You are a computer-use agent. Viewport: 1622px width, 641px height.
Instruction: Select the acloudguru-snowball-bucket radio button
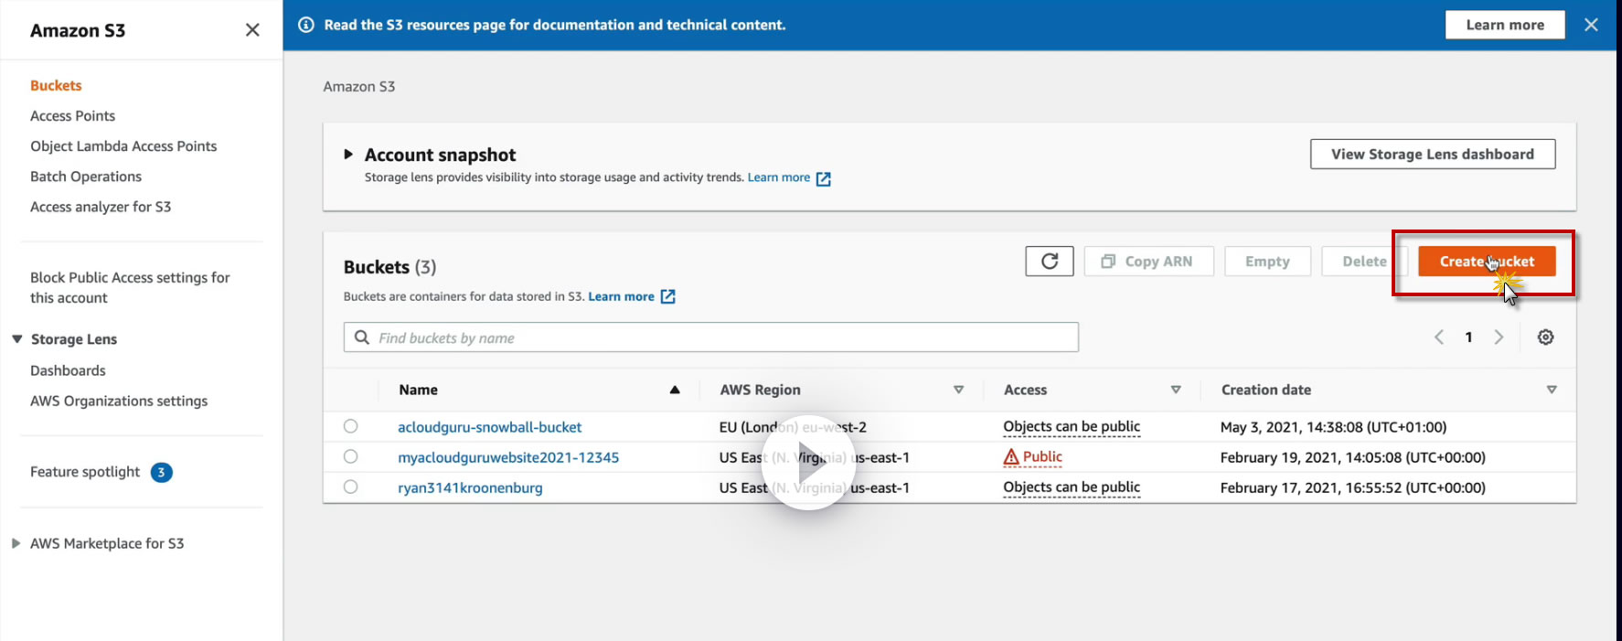click(350, 426)
